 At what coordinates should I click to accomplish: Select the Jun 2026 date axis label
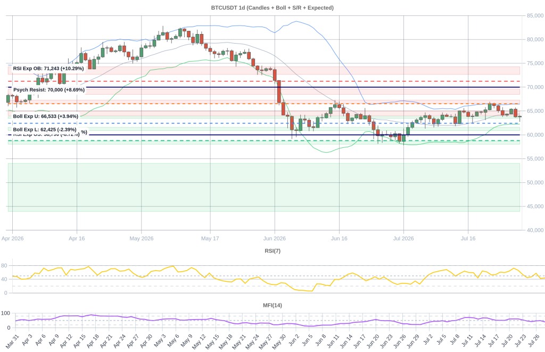pos(275,239)
